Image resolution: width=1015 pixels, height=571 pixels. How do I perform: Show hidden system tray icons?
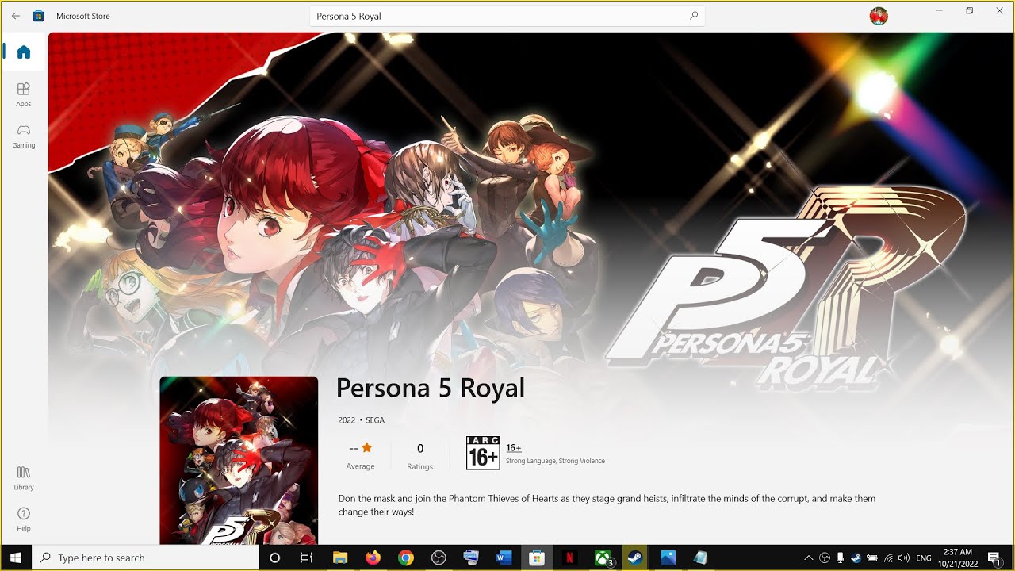click(808, 558)
